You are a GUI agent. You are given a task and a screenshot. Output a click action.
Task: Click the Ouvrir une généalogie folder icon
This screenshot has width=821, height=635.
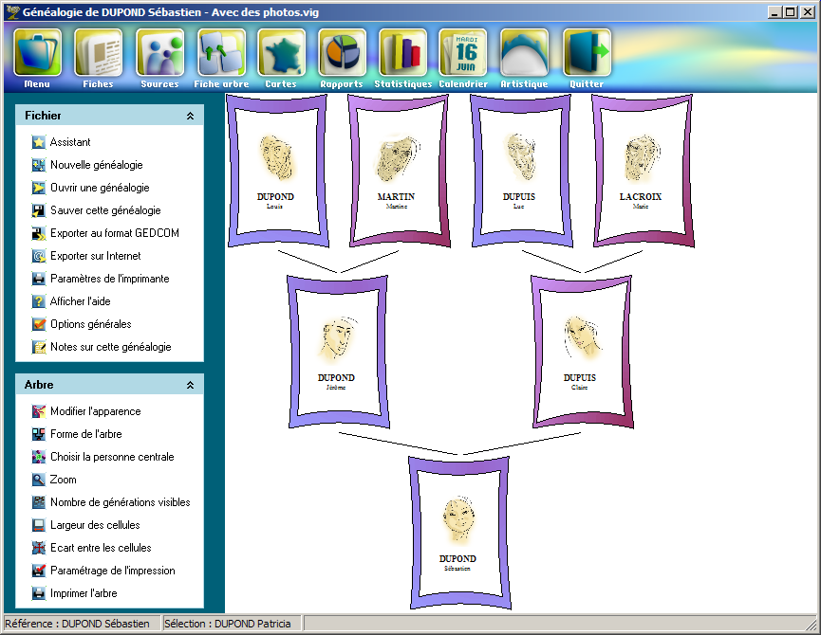(x=38, y=188)
